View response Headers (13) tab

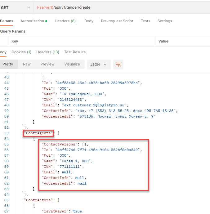47,52
